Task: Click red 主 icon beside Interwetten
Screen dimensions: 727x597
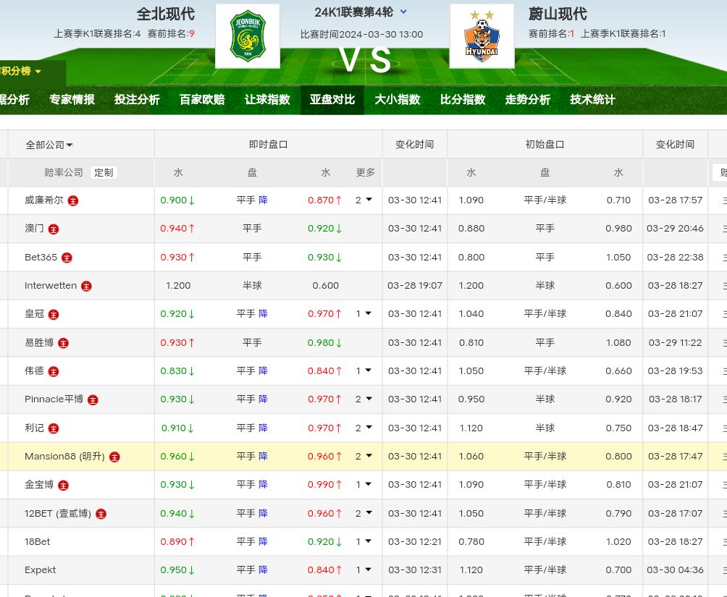Action: [x=86, y=286]
